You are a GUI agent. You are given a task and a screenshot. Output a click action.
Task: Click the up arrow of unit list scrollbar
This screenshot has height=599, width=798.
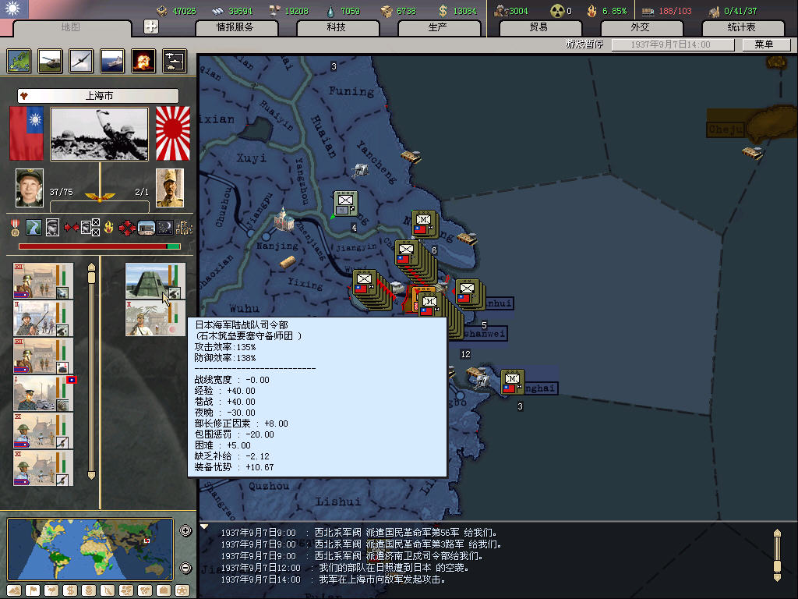[x=91, y=268]
